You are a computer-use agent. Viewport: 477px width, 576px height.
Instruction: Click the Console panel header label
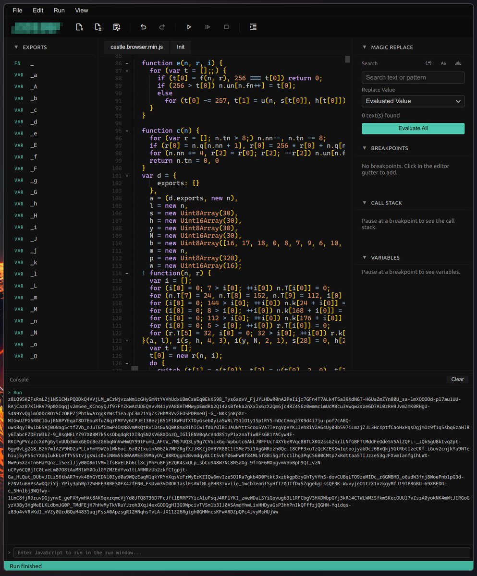point(19,379)
